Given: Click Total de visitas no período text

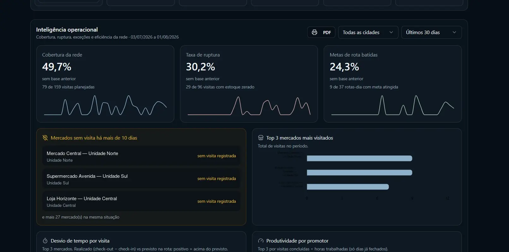Looking at the screenshot, I should tap(283, 146).
